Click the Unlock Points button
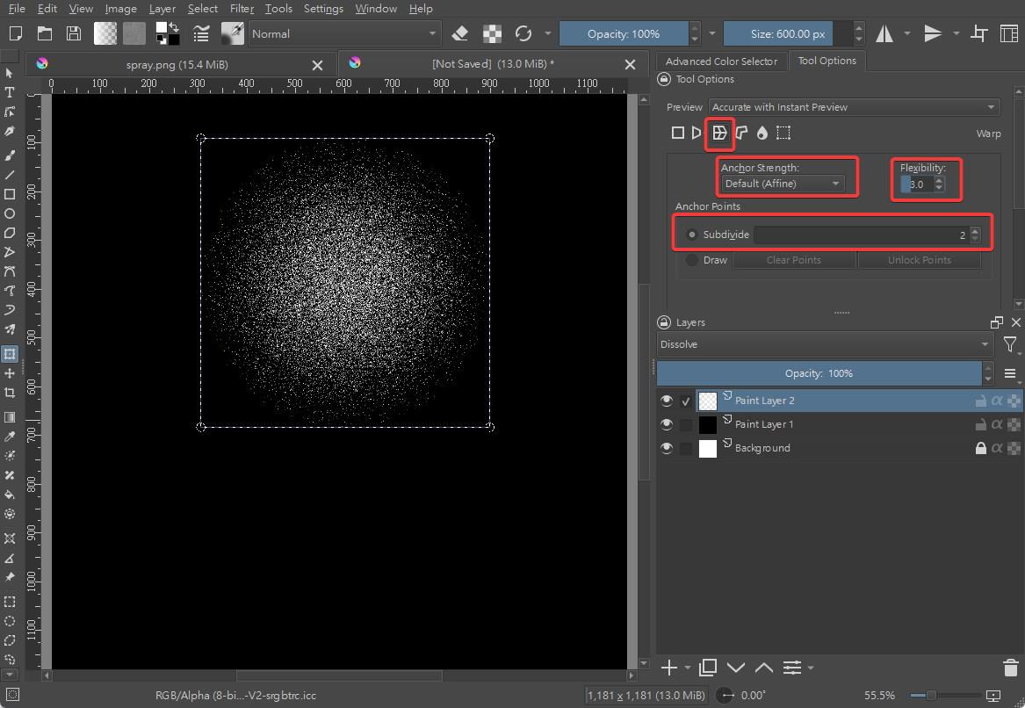The width and height of the screenshot is (1025, 708). click(x=919, y=260)
